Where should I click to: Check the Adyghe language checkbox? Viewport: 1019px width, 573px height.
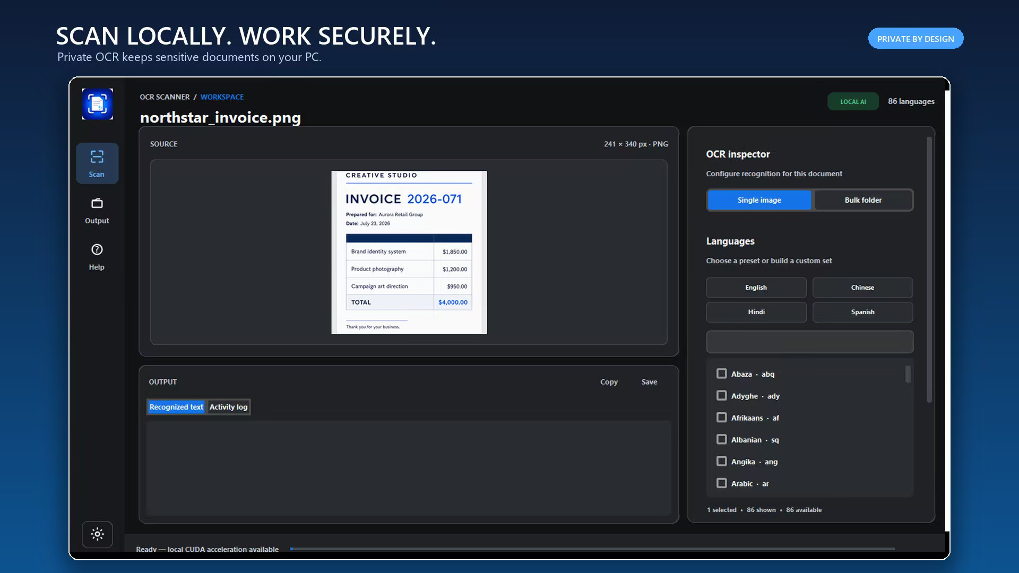point(721,395)
